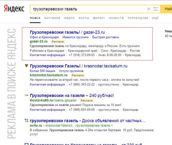Click the green avito.ru domain link
Screen dimensions: 172x145
click(36, 126)
